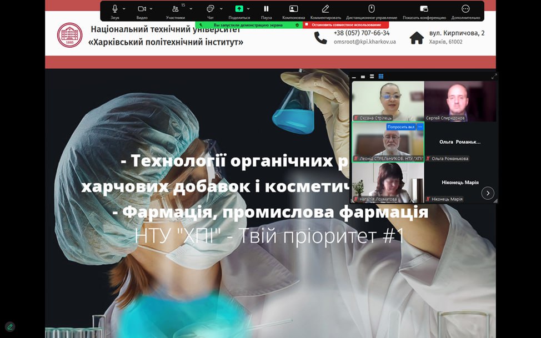This screenshot has height=338, width=541.
Task: Click the microphone Звук icon
Action: tap(115, 9)
